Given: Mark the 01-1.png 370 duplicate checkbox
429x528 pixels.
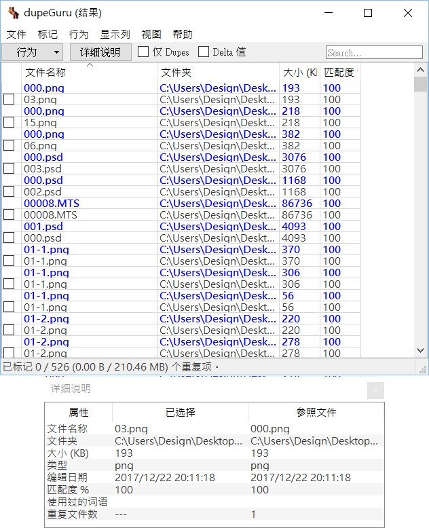Looking at the screenshot, I should (x=9, y=261).
